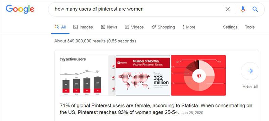269x121 pixels.
Task: Open the Settings menu
Action: pyautogui.click(x=230, y=27)
